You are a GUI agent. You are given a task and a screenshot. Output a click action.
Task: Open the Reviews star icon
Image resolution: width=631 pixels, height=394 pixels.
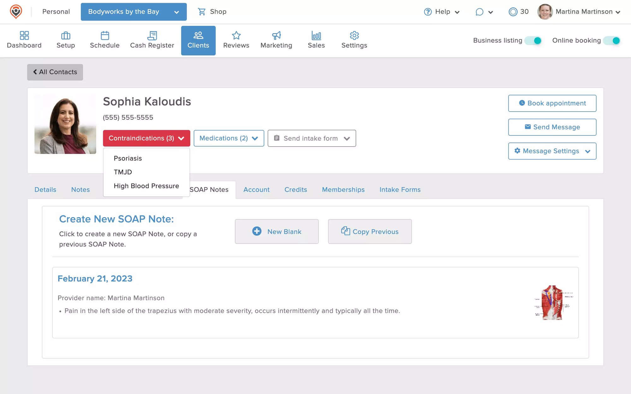pos(236,35)
